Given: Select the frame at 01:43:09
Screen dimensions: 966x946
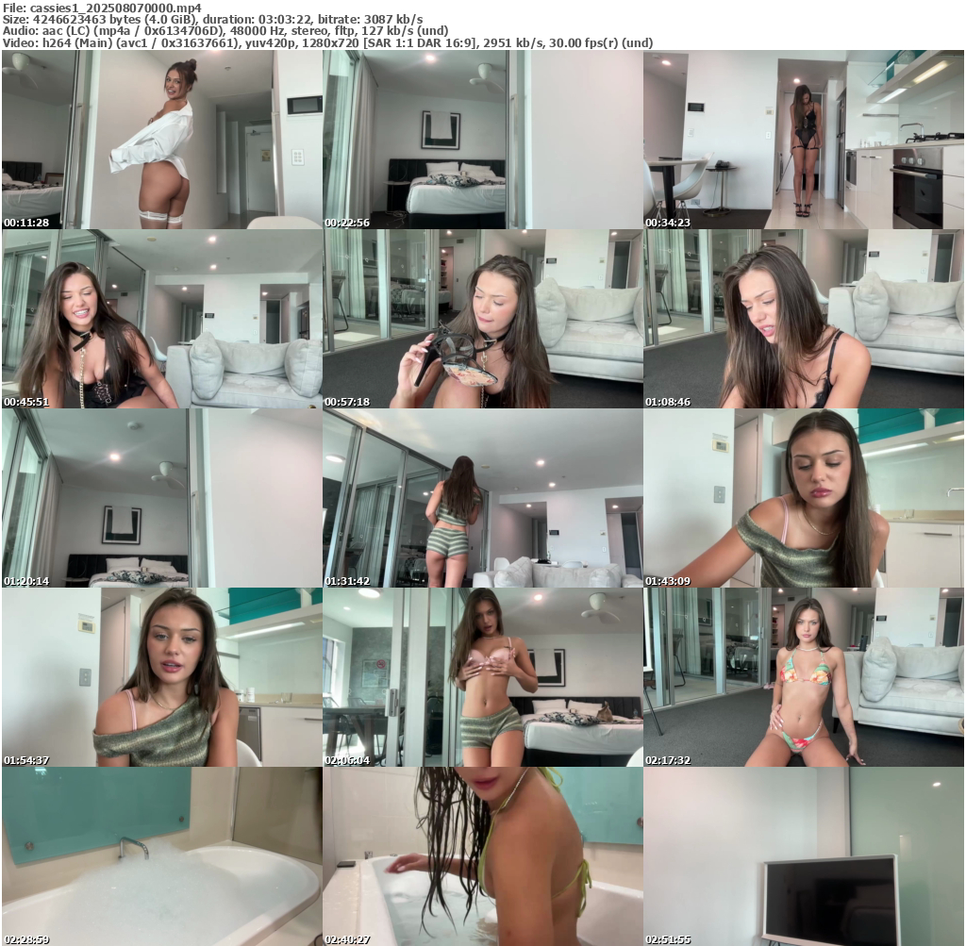Looking at the screenshot, I should [803, 498].
